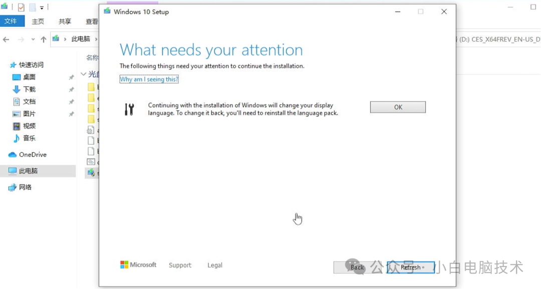This screenshot has width=541, height=289.
Task: Click the Refresh button in Setup
Action: (411, 267)
